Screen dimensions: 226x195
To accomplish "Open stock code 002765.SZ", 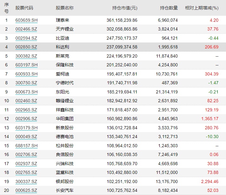I will point(26,172).
